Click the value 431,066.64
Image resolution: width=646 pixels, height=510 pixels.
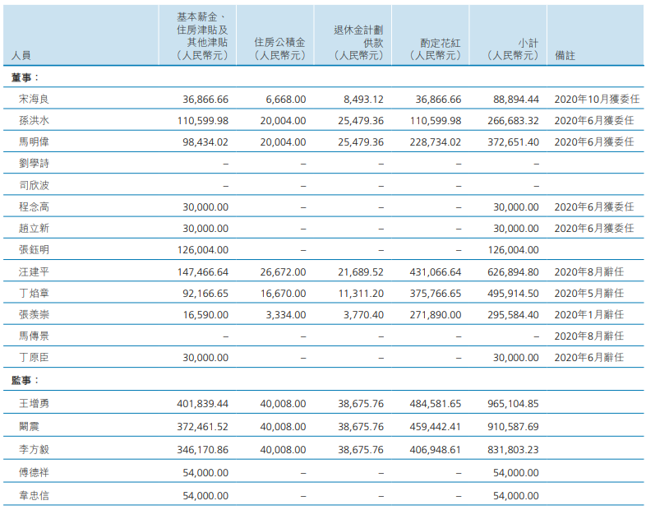point(436,272)
